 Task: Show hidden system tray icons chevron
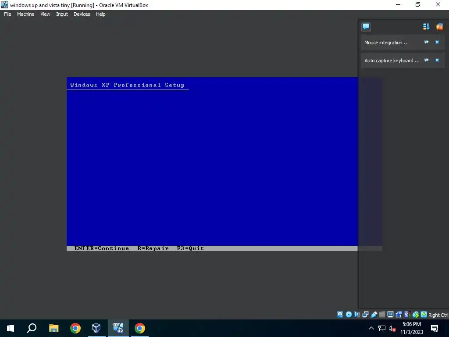[371, 328]
